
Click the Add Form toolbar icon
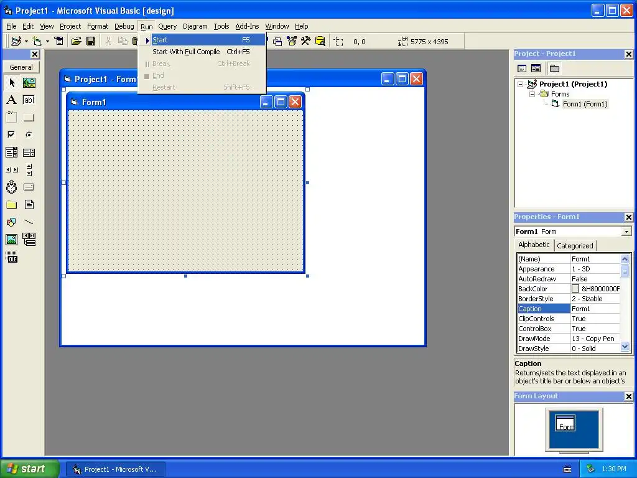click(37, 41)
